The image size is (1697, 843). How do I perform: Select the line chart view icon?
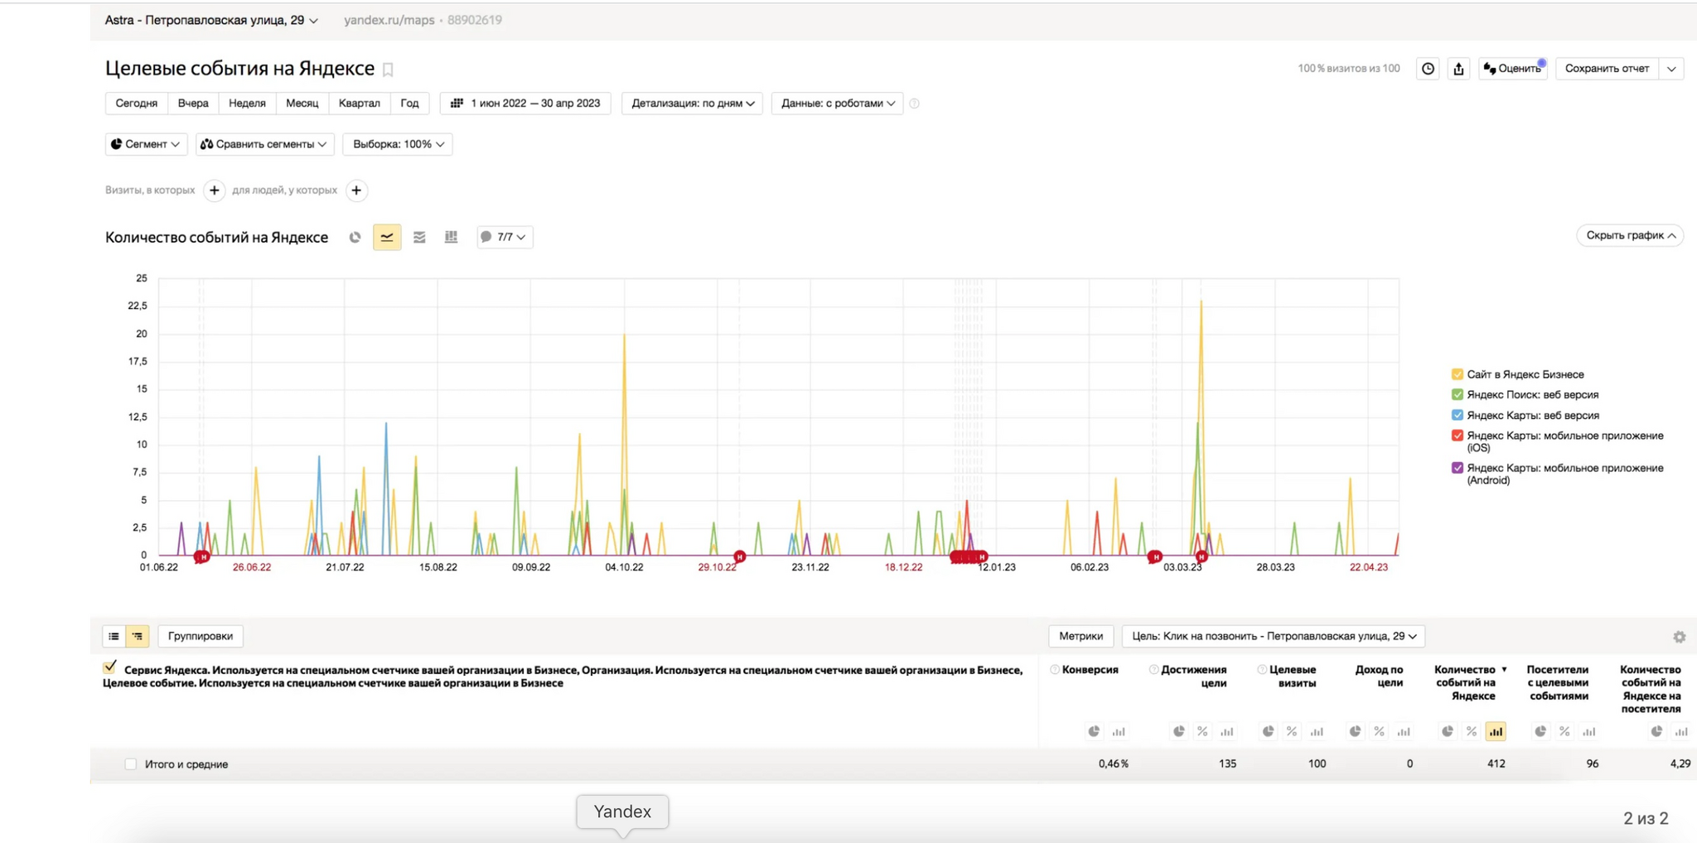pos(387,237)
